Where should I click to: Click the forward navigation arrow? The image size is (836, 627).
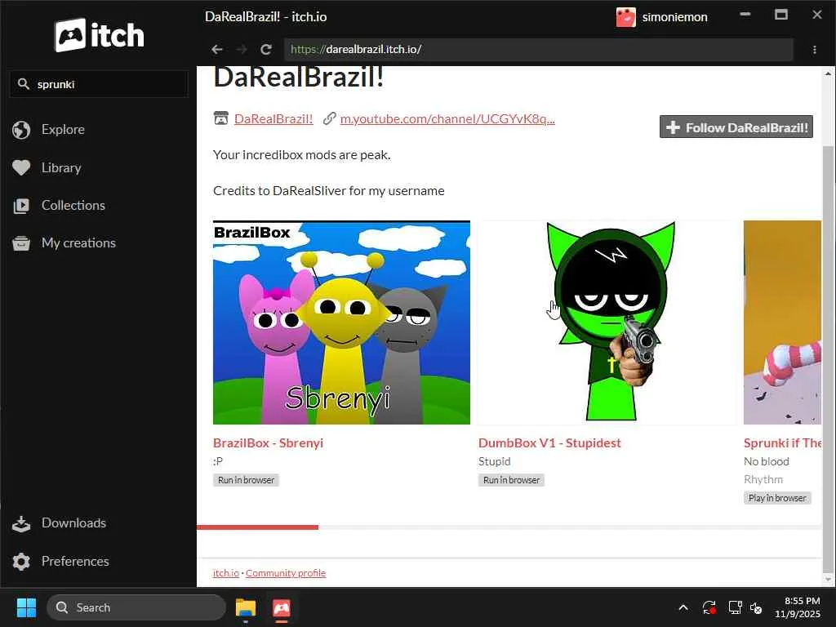[242, 50]
